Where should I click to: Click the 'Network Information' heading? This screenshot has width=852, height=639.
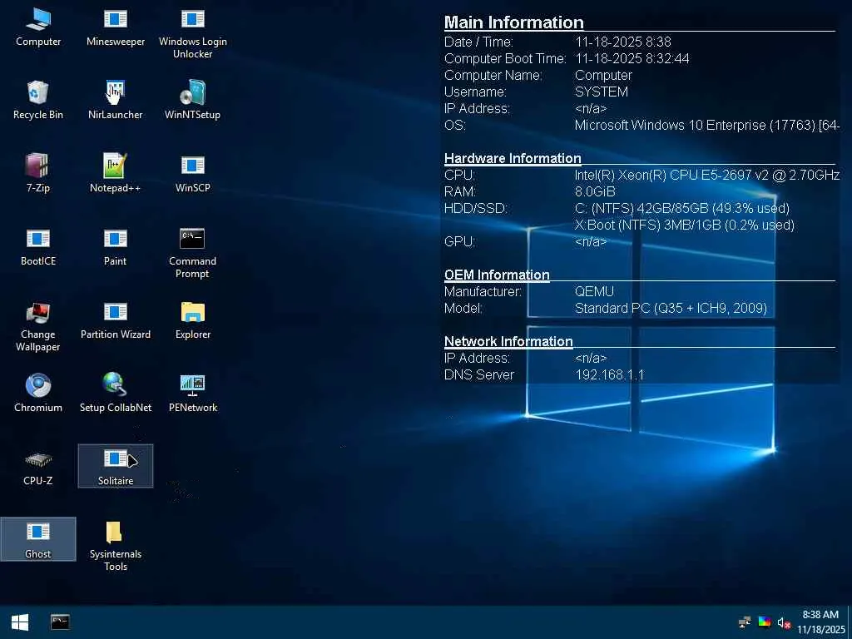pos(508,341)
